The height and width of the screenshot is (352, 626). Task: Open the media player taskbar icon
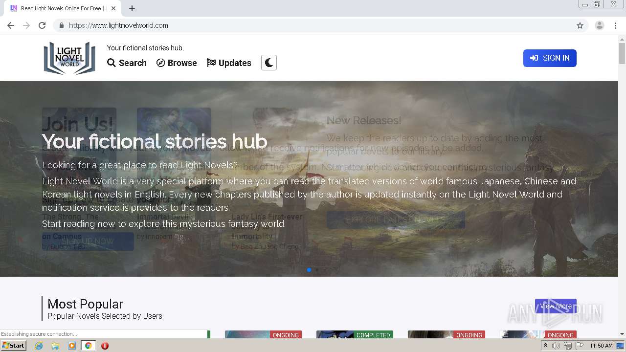pyautogui.click(x=72, y=346)
